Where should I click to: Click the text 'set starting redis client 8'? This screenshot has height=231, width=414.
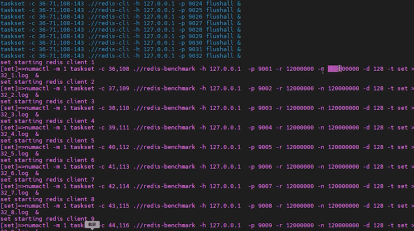click(x=47, y=199)
